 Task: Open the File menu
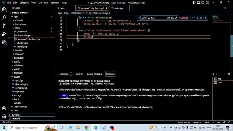pos(9,3)
